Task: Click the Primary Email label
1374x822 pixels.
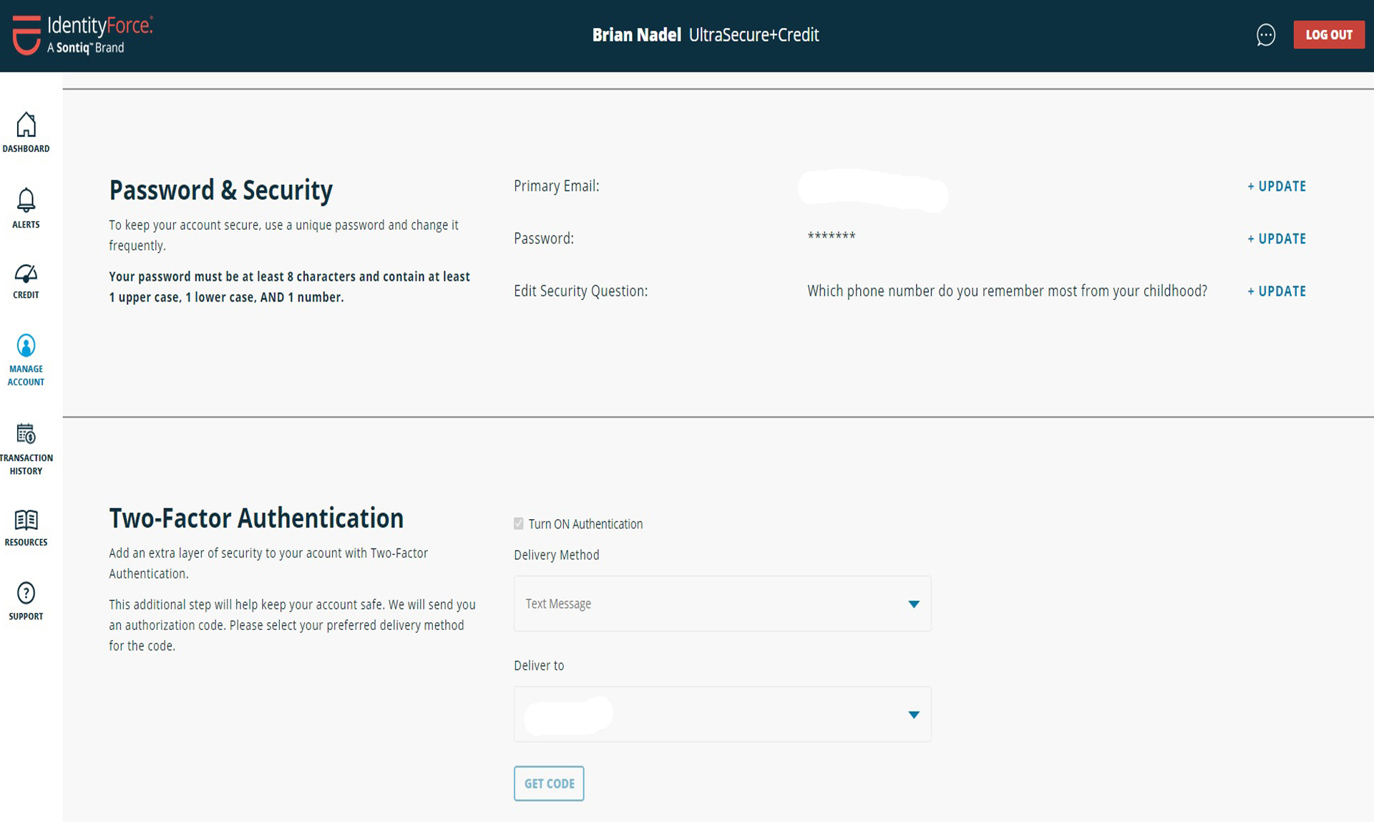Action: (x=556, y=186)
